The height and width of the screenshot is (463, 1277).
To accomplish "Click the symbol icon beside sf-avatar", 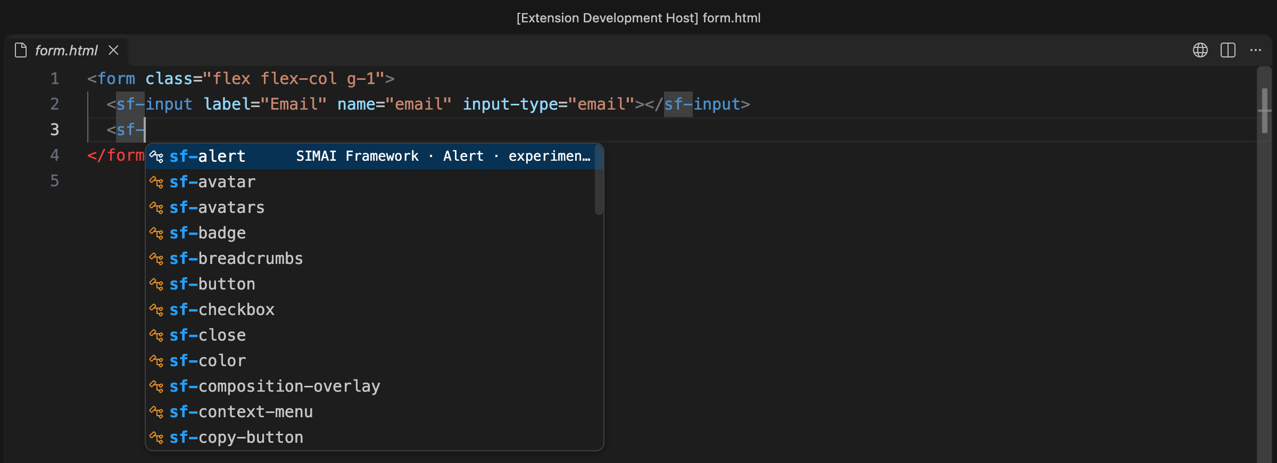I will pyautogui.click(x=156, y=182).
